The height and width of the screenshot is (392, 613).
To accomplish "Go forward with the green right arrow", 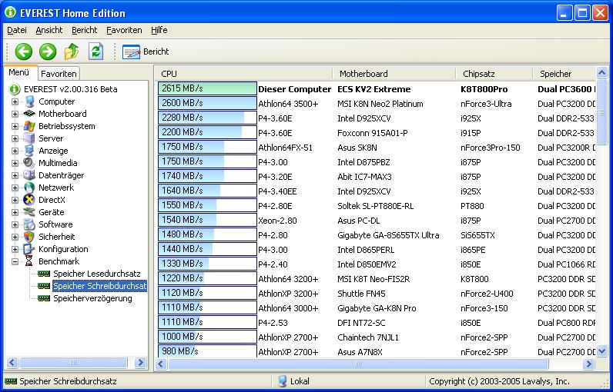I will (48, 51).
